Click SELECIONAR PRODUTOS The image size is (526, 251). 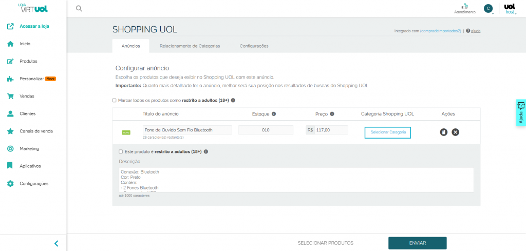(x=325, y=243)
